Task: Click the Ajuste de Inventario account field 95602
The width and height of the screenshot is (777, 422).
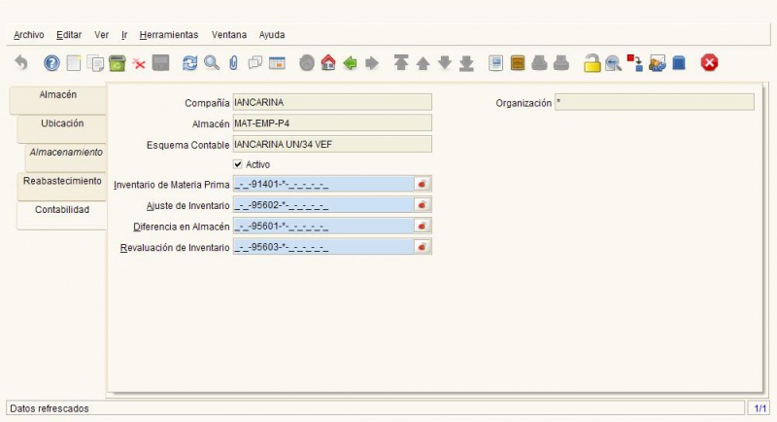Action: click(323, 205)
